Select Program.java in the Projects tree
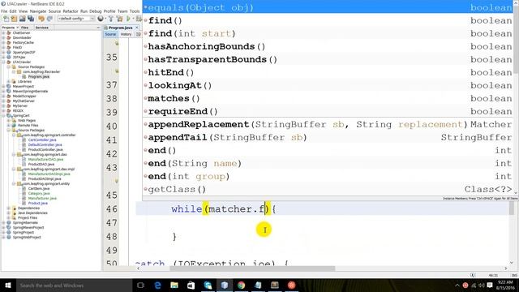Viewport: 519px width, 292px height. 38,76
